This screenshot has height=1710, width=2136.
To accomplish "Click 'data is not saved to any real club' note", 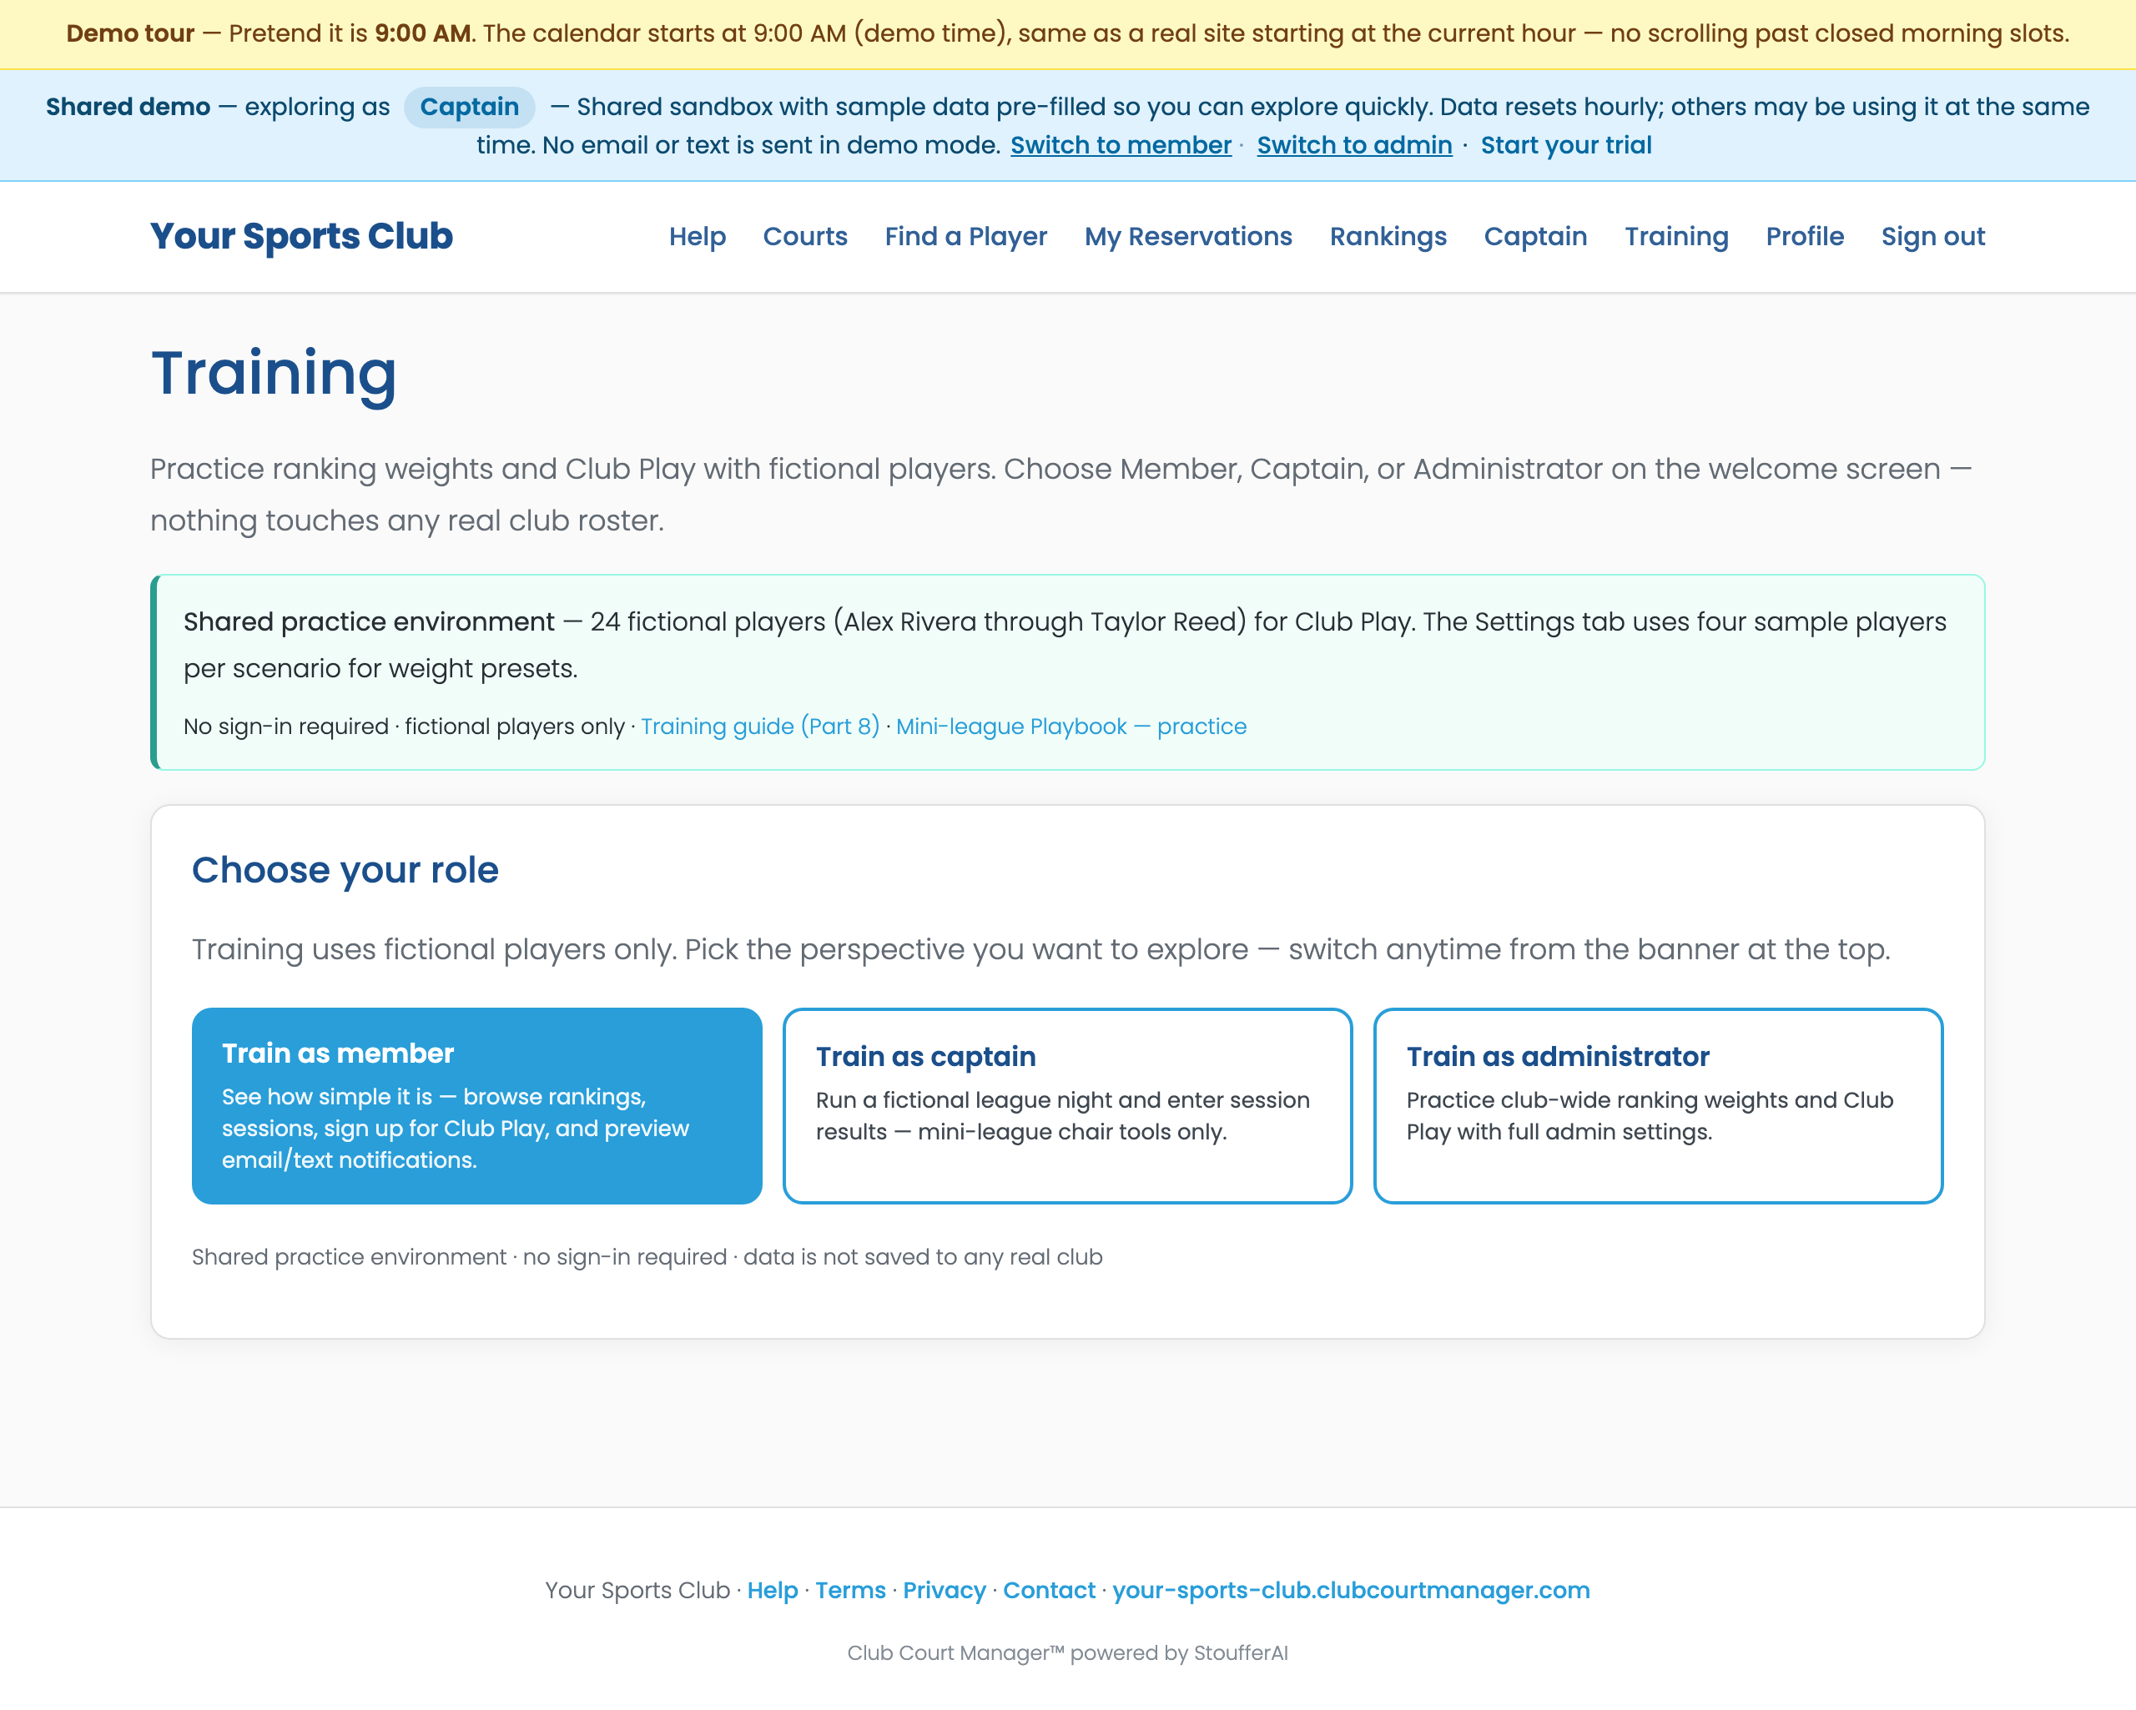I will [x=922, y=1256].
